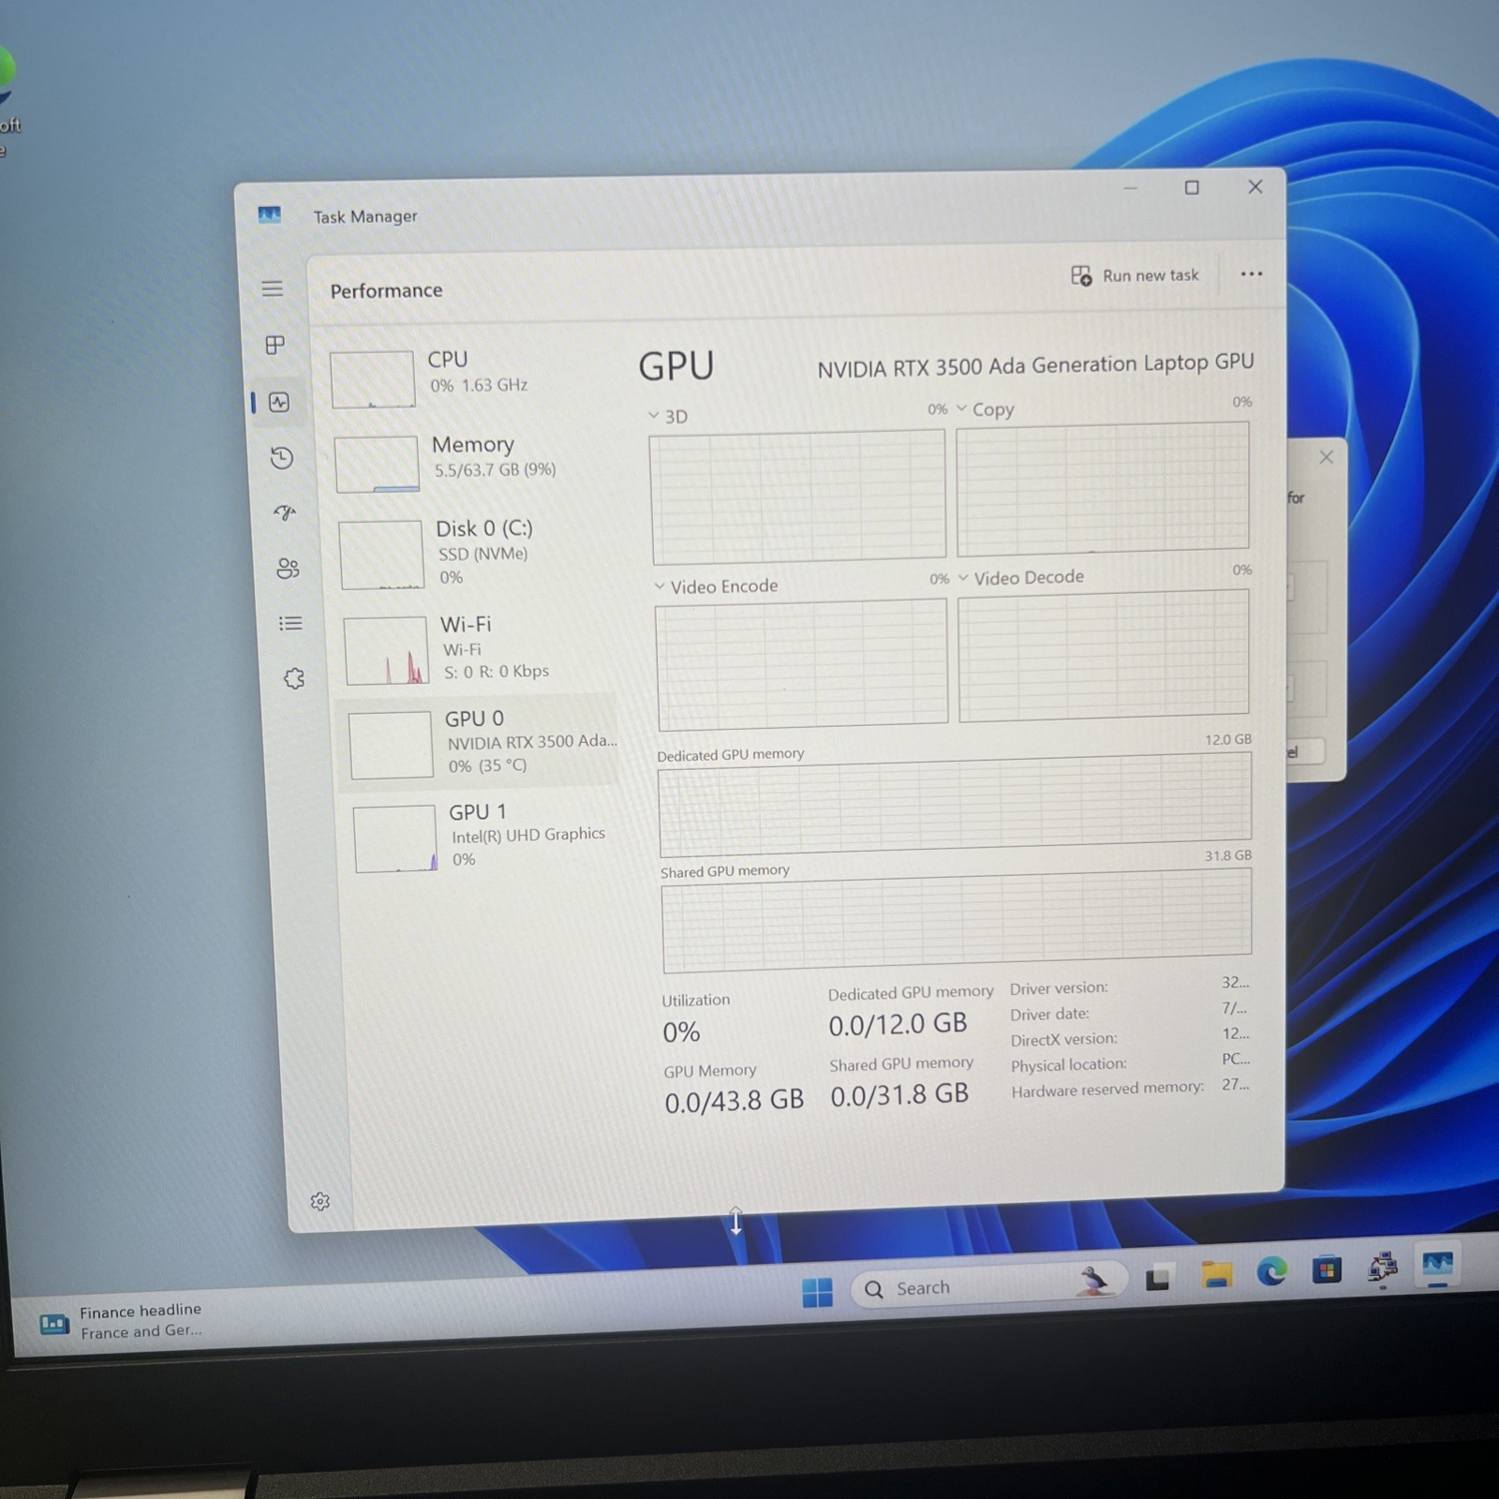Open the Details list icon
Image resolution: width=1499 pixels, height=1499 pixels.
coord(290,624)
